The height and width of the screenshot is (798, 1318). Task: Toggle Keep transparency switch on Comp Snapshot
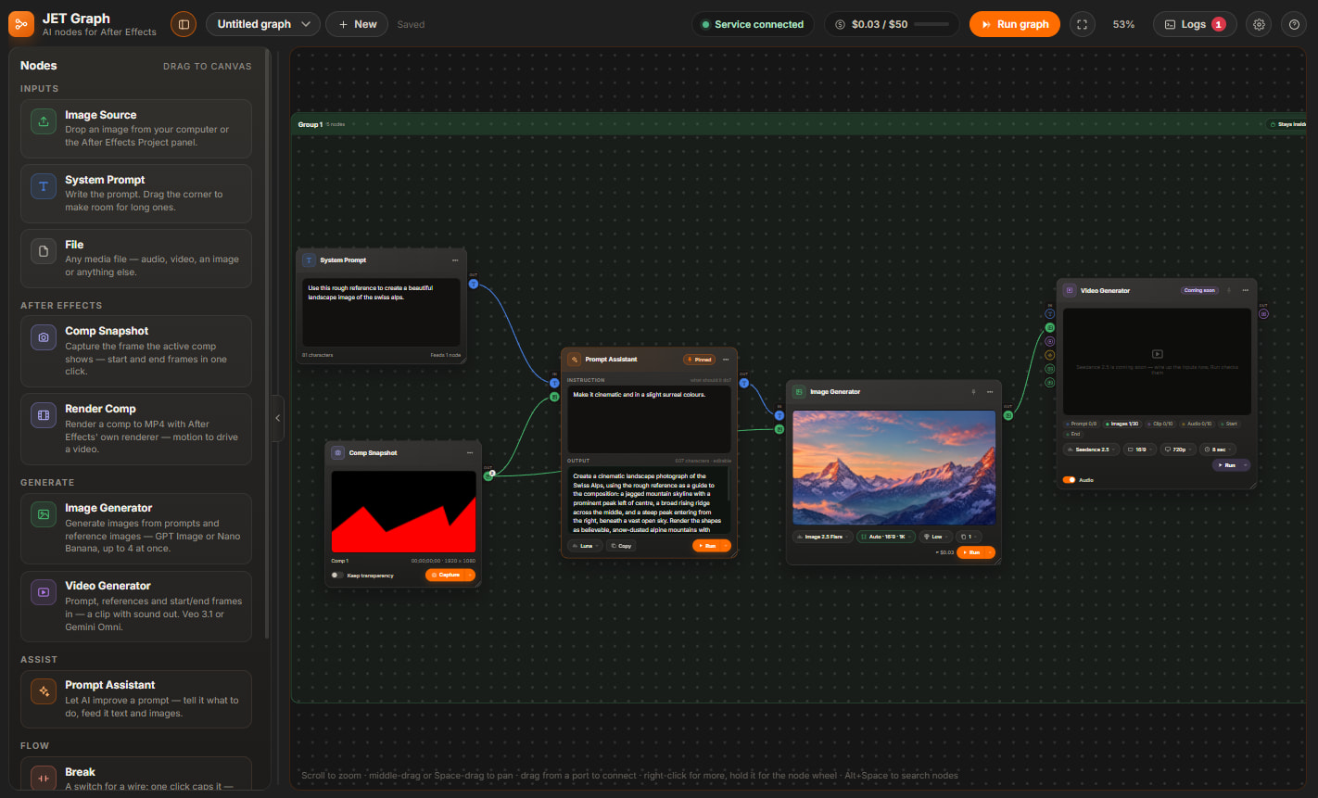pos(337,576)
